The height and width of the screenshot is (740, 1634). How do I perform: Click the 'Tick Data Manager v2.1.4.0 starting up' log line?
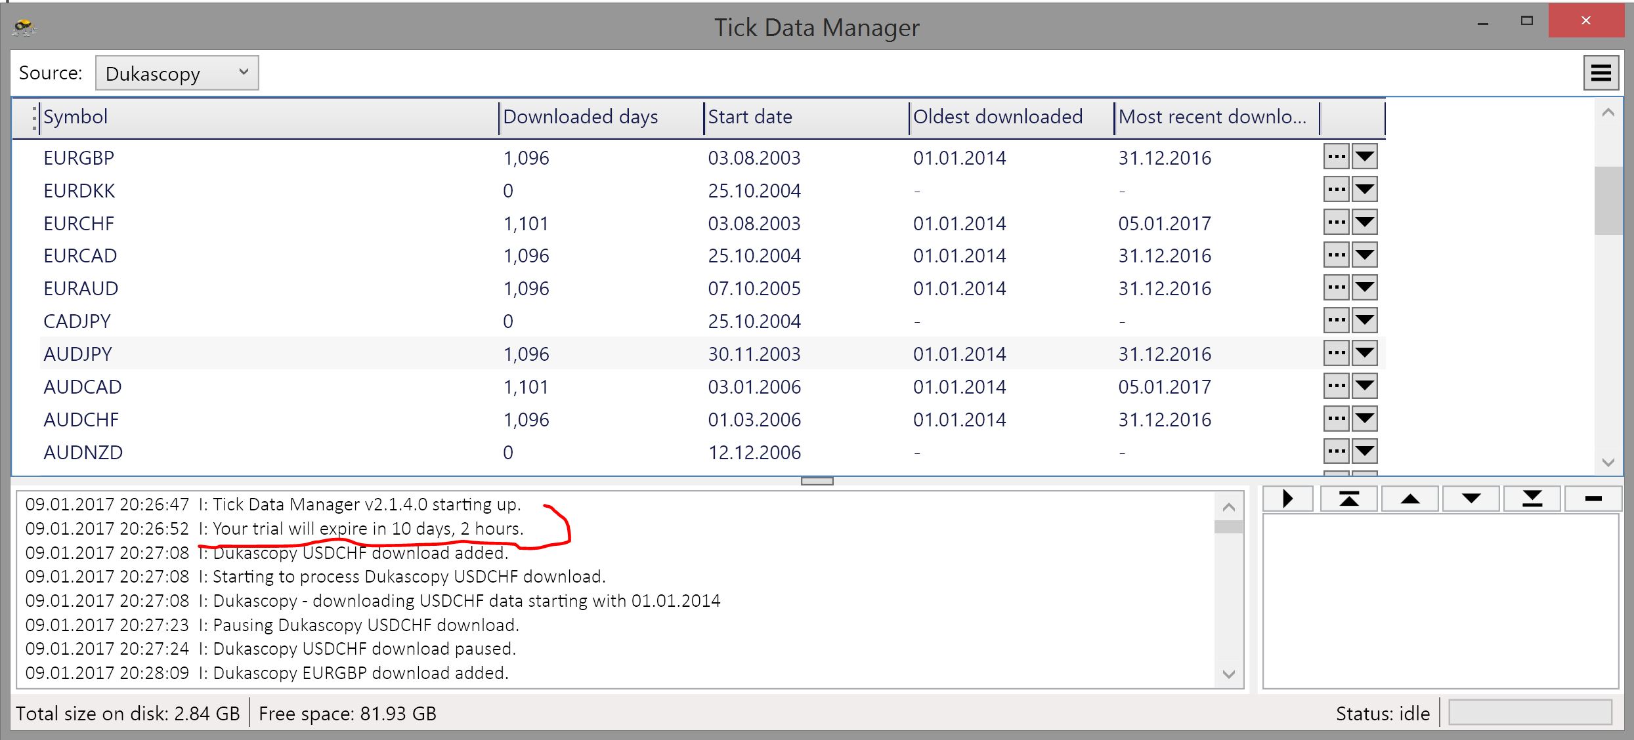pos(273,504)
